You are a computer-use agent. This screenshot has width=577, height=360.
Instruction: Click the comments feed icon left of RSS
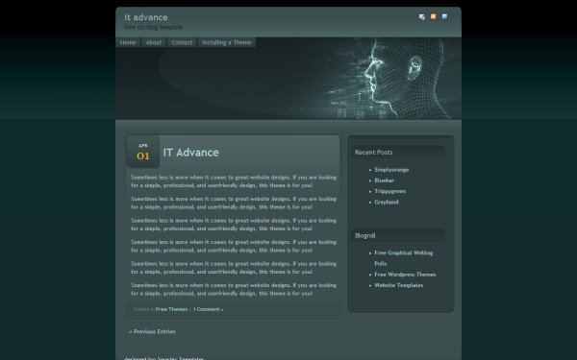click(422, 17)
